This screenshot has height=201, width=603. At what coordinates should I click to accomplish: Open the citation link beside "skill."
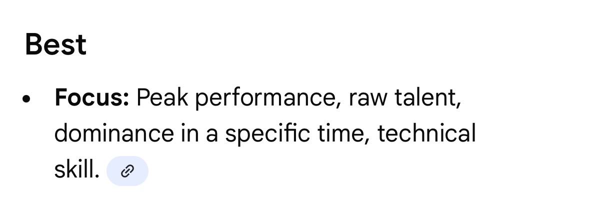coord(127,171)
